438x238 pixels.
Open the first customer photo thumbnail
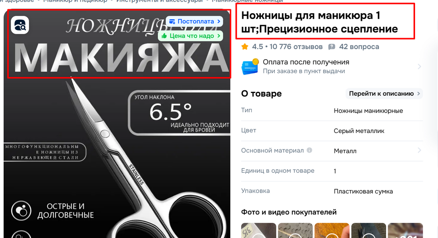point(259,230)
